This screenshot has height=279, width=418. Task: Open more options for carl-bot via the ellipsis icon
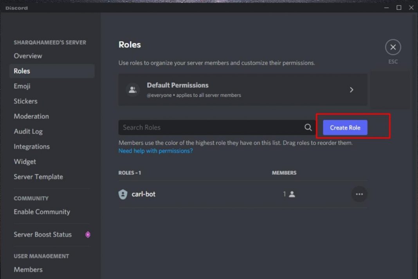coord(359,194)
